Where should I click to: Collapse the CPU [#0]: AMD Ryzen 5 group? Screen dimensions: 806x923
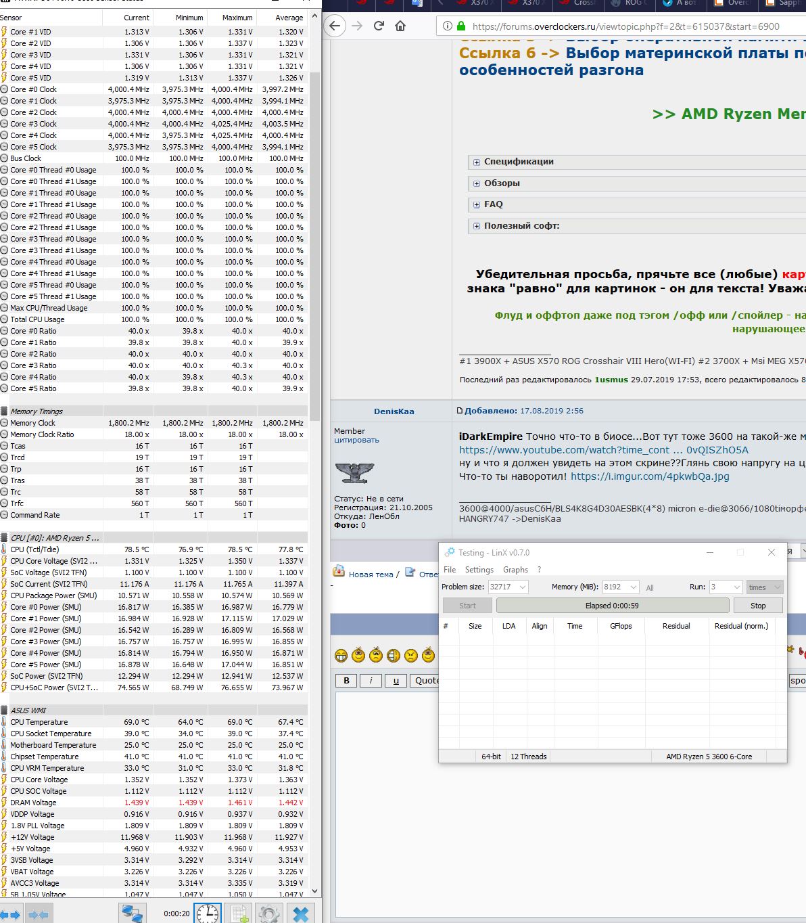pyautogui.click(x=4, y=538)
